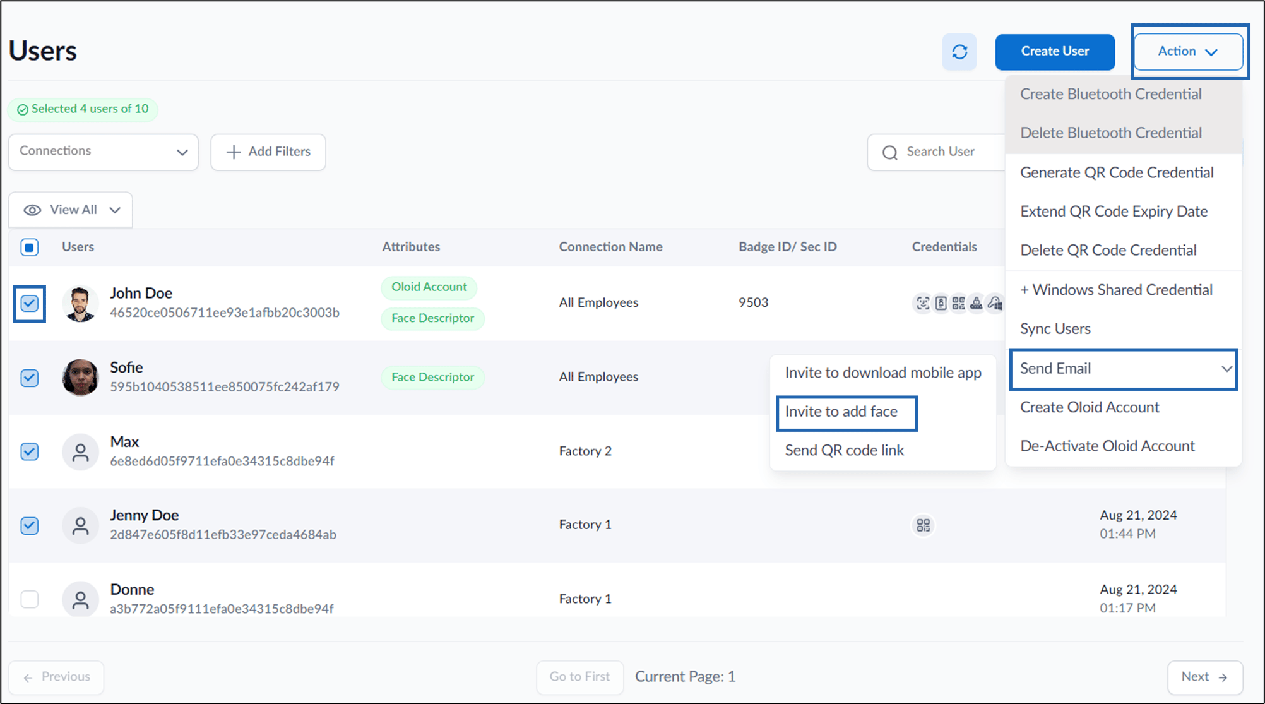Uncheck Jenny Doe's row checkbox
Screen dimensions: 1265x704
pyautogui.click(x=30, y=525)
